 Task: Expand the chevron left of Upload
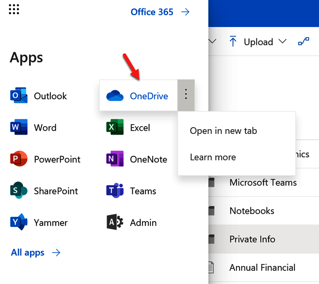[x=212, y=41]
